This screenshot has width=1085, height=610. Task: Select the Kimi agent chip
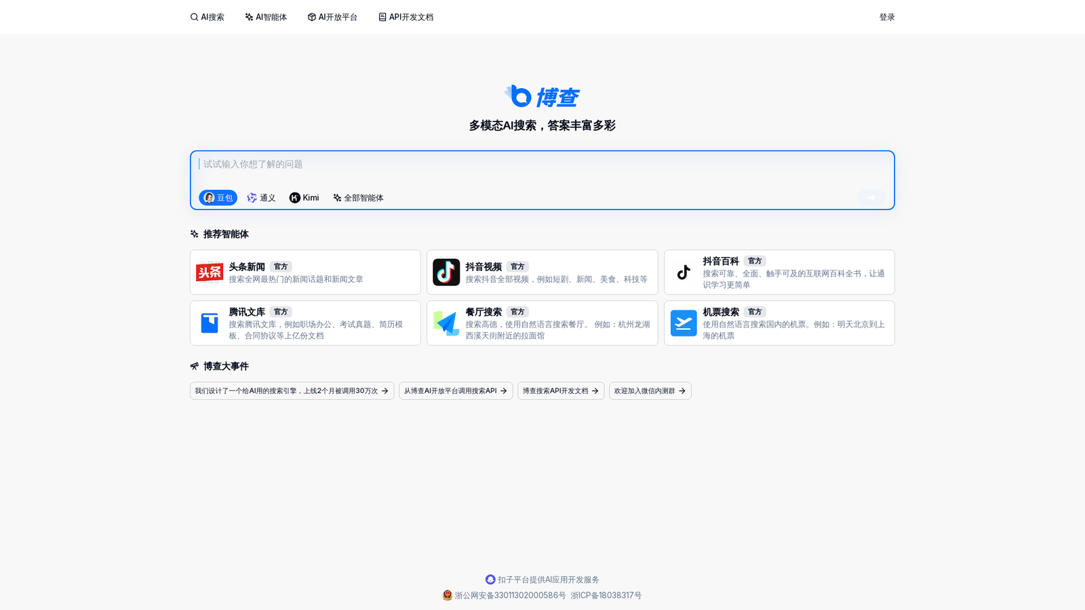tap(304, 198)
